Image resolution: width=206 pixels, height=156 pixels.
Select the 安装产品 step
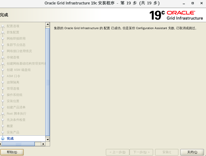click(x=13, y=132)
